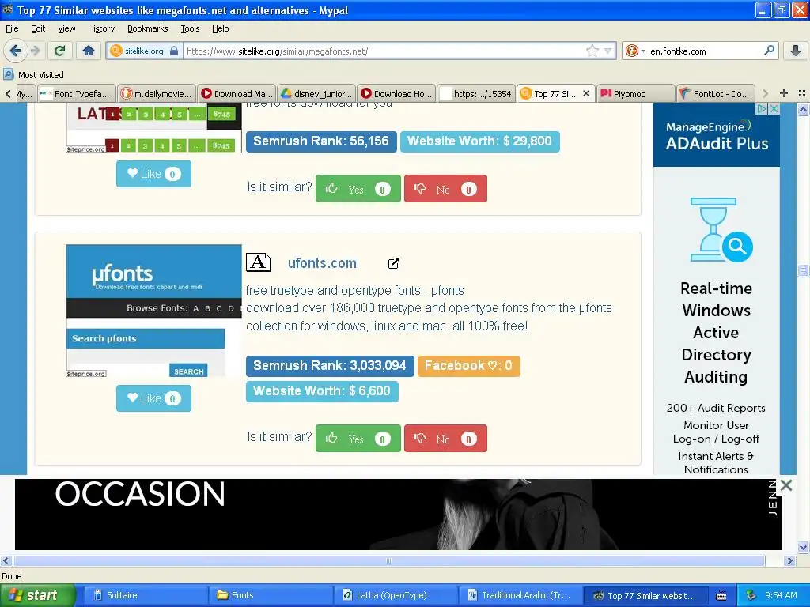Open the URL bar history dropdown arrow
The width and height of the screenshot is (810, 607).
(608, 51)
